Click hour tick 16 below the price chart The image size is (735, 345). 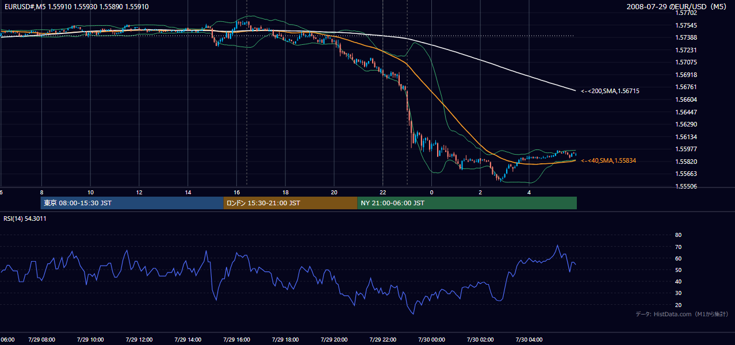236,192
